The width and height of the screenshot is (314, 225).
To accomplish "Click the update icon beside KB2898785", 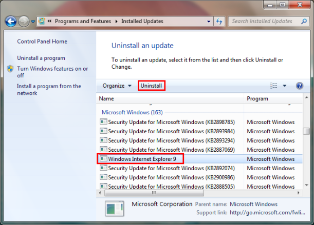I will 103,121.
